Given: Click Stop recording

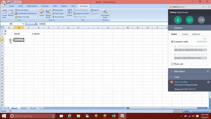Looking at the screenshot, I should point(181,82).
